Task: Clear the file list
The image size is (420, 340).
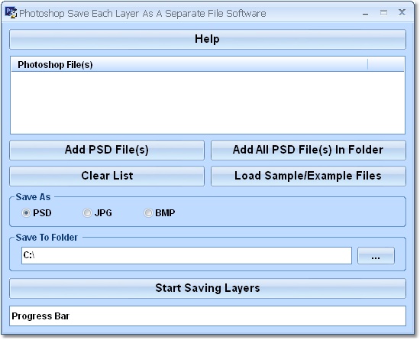Action: click(x=107, y=176)
